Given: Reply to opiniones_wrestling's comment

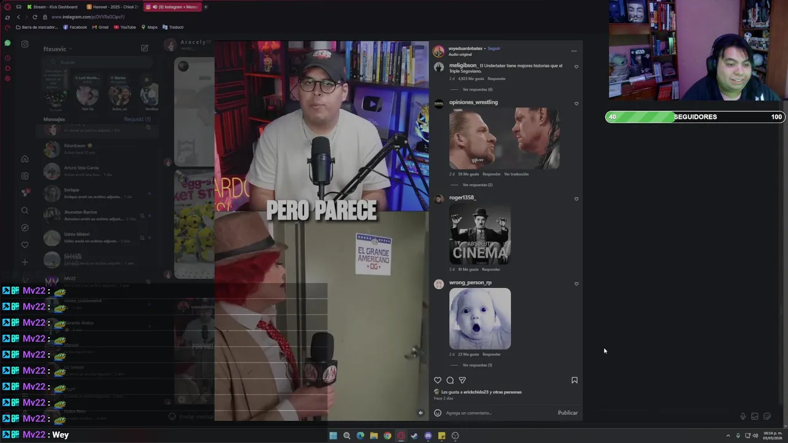Looking at the screenshot, I should 491,174.
